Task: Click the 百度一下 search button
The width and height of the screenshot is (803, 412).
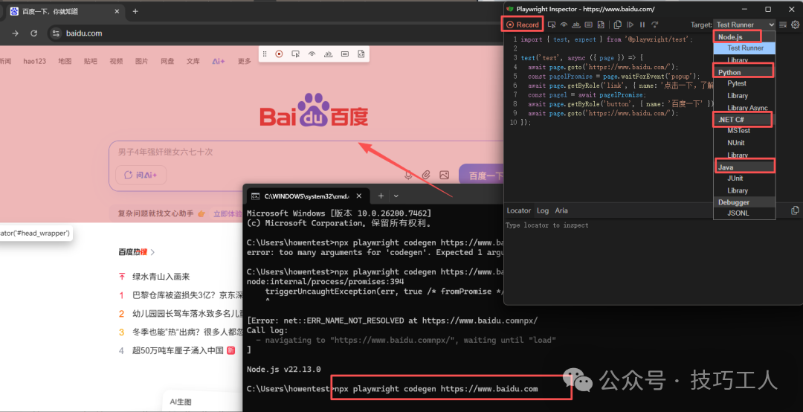Action: [x=482, y=176]
